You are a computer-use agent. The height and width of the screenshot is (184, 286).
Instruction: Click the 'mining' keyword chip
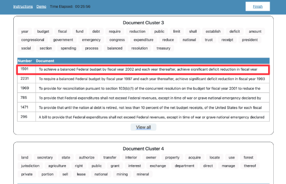tap(122, 174)
